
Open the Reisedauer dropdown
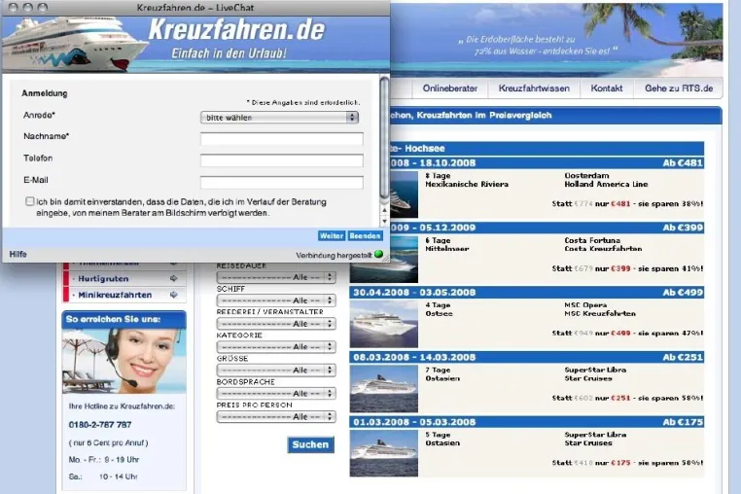pyautogui.click(x=276, y=277)
